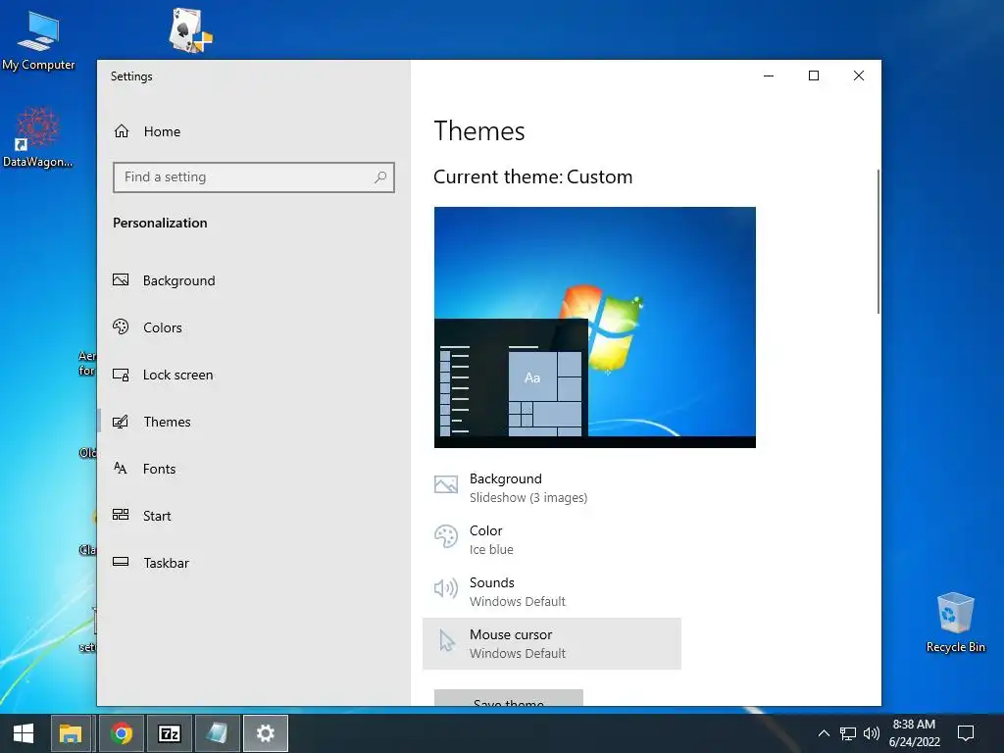Image resolution: width=1004 pixels, height=753 pixels.
Task: Click the notepad-like taskbar app icon
Action: (x=217, y=733)
